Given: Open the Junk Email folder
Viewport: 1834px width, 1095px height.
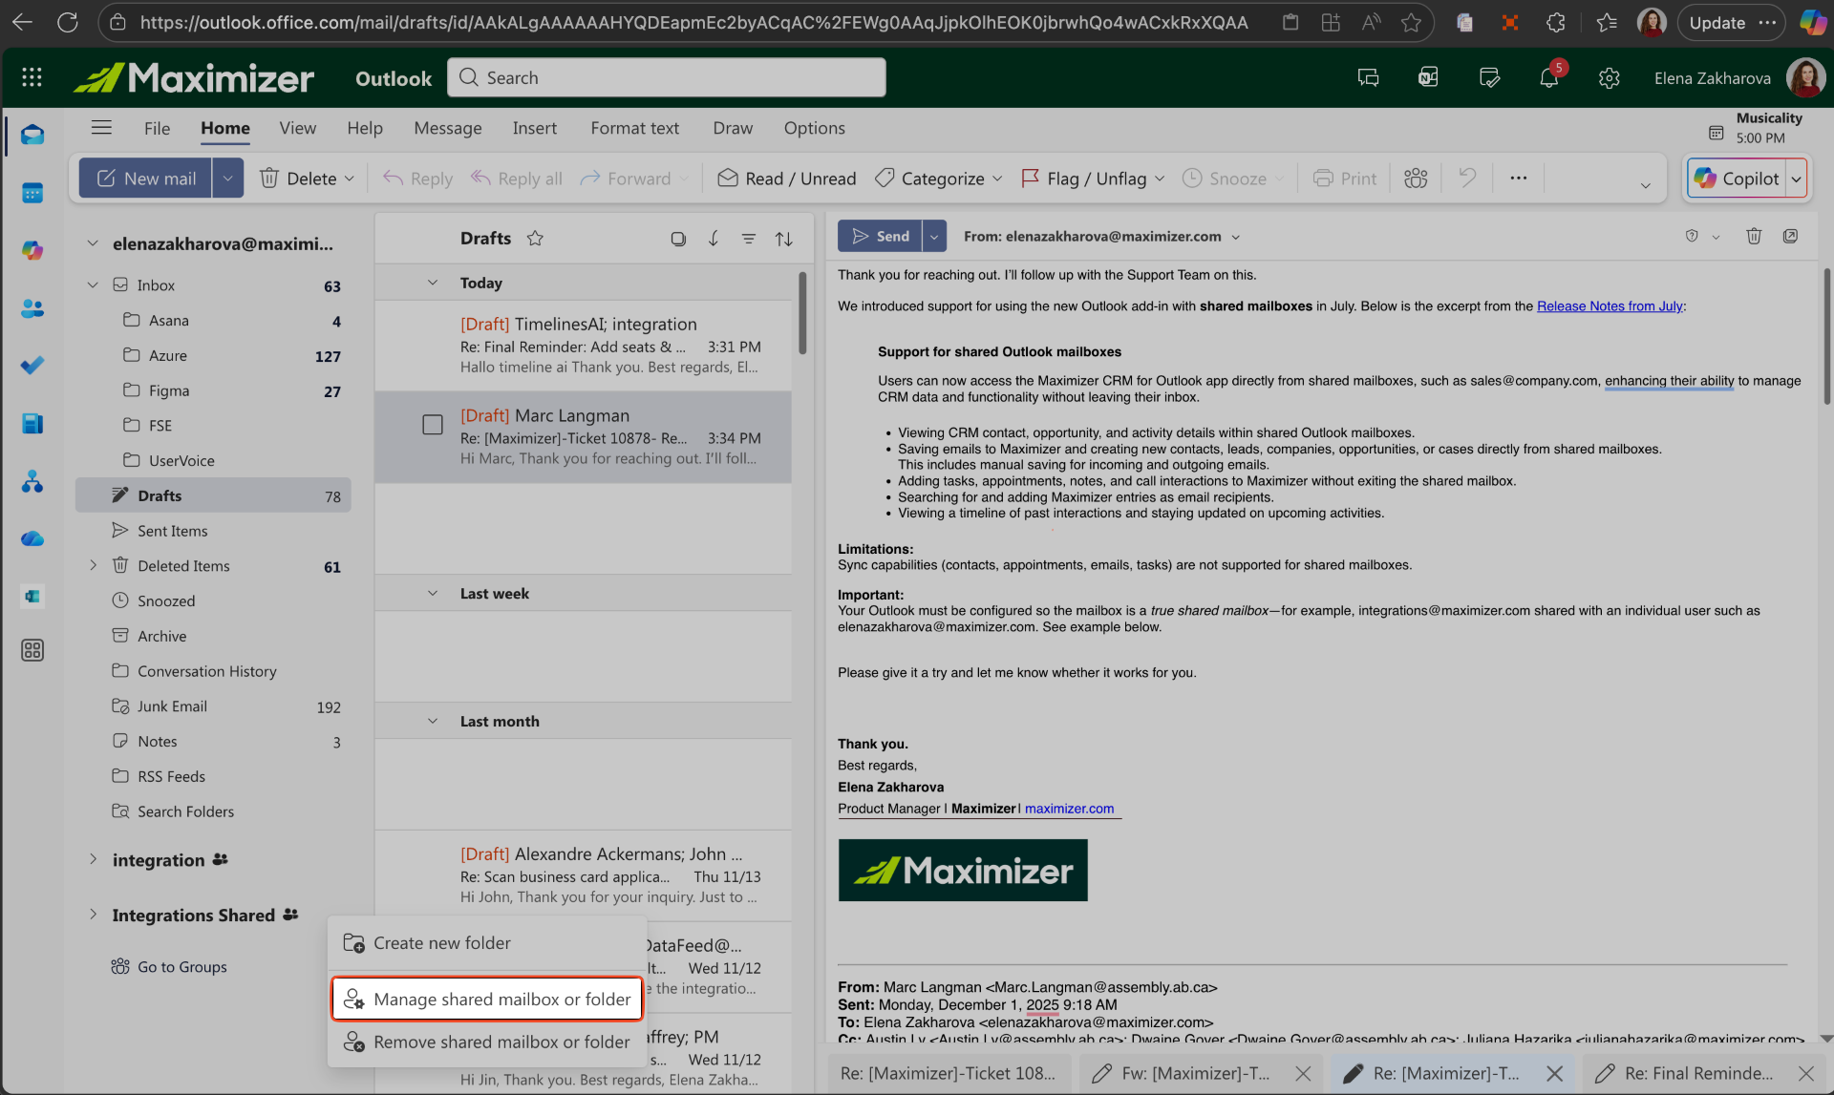Looking at the screenshot, I should tap(172, 706).
